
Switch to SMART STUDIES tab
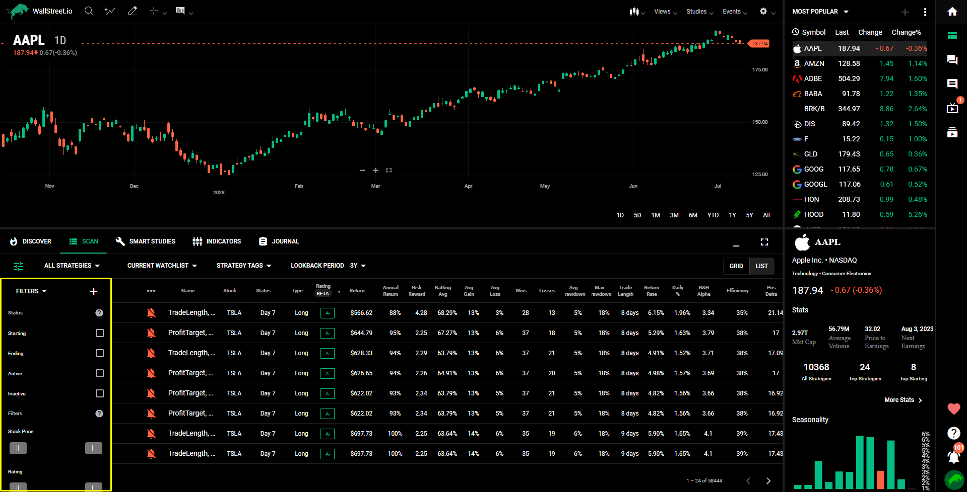(146, 241)
